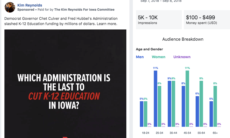Viewport: 230px width, 138px height.
Task: Select the Women legend label
Action: click(x=158, y=57)
